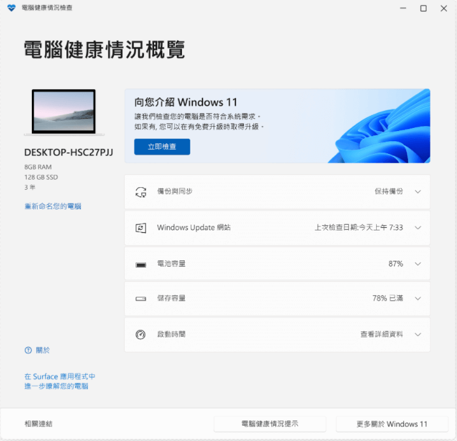Viewport: 457px width, 441px height.
Task: Click the PC Health Check heart logo
Action: pos(11,8)
